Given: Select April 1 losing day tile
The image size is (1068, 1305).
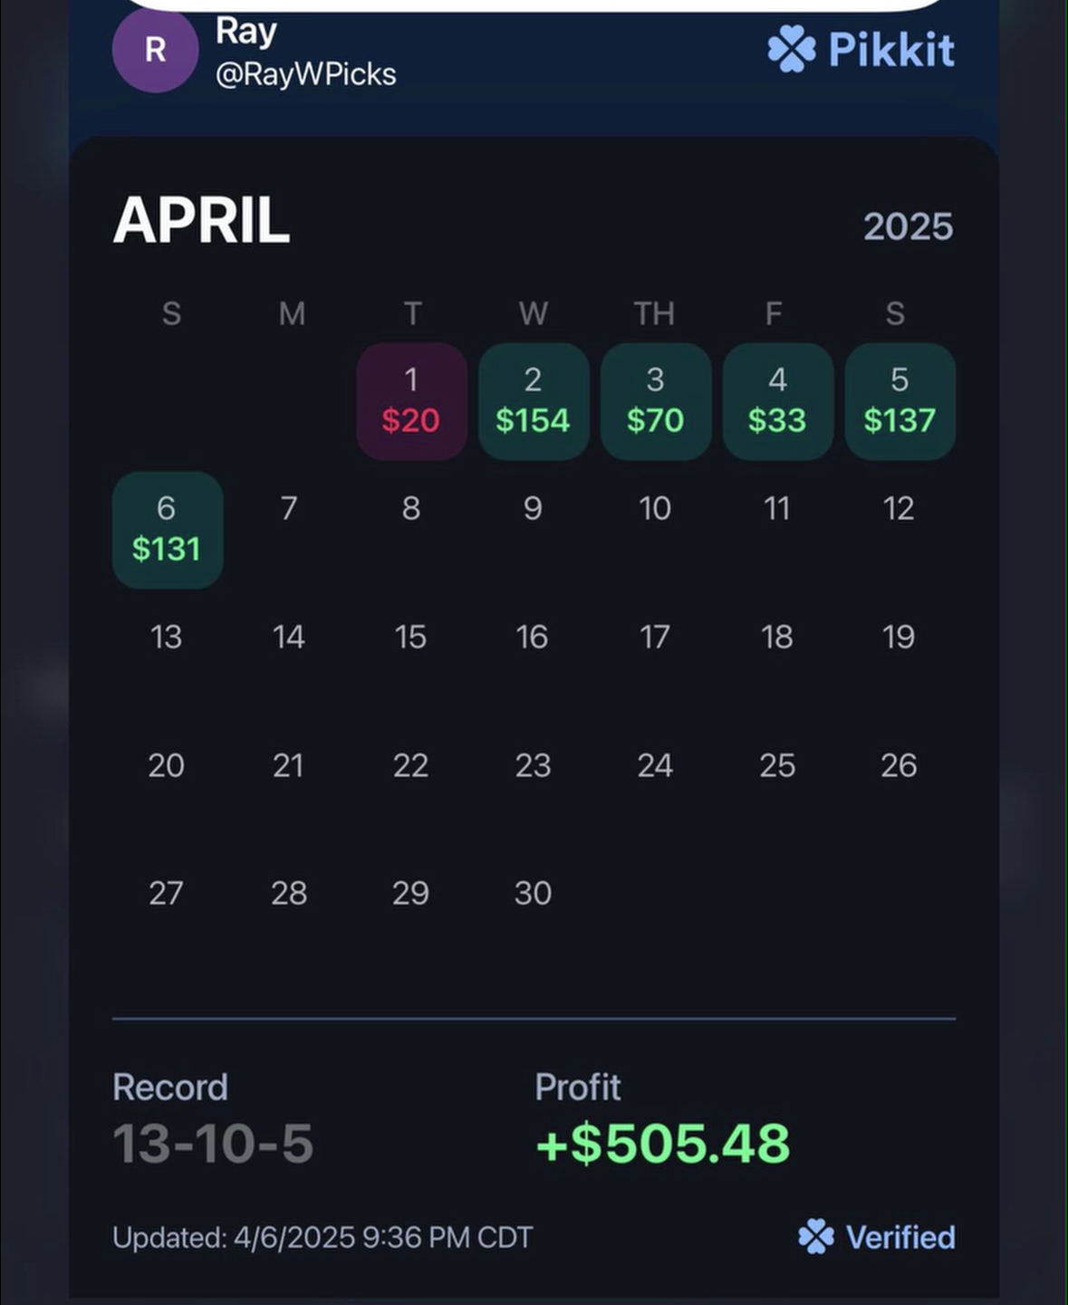Looking at the screenshot, I should (411, 401).
